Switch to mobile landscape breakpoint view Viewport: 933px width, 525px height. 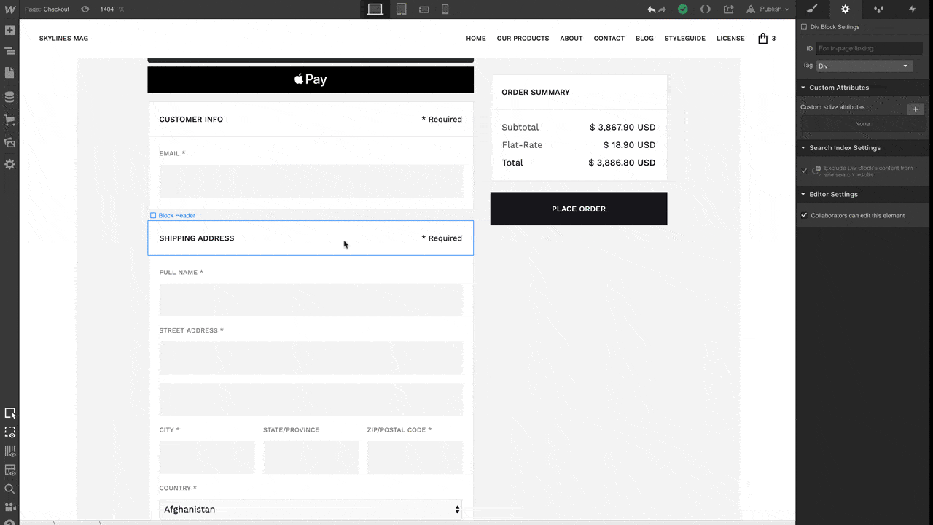pyautogui.click(x=423, y=9)
